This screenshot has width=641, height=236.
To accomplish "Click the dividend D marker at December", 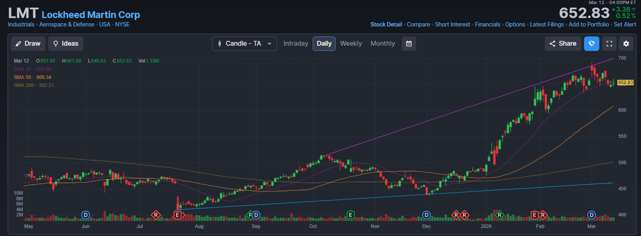I will click(x=427, y=215).
